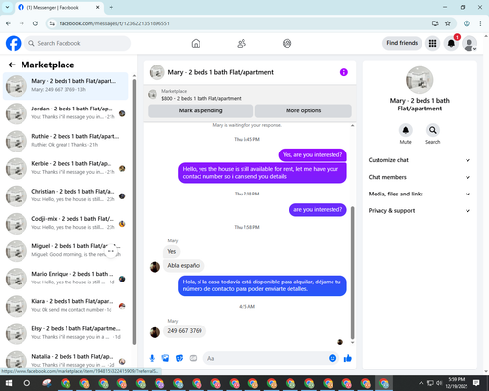Select the message 'Abla español'
The width and height of the screenshot is (489, 391).
click(184, 266)
